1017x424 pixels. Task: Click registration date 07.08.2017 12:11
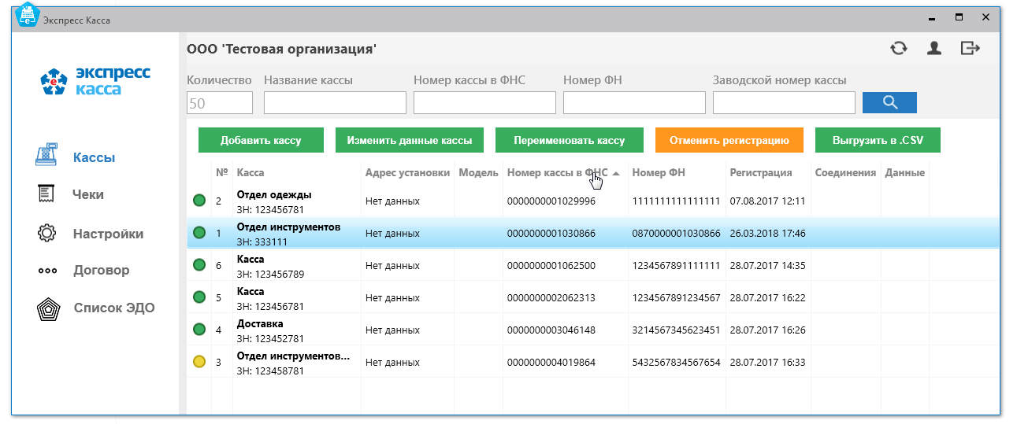coord(767,201)
